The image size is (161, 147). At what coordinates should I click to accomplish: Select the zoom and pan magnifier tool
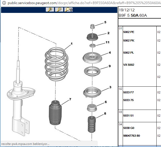[x=68, y=10]
